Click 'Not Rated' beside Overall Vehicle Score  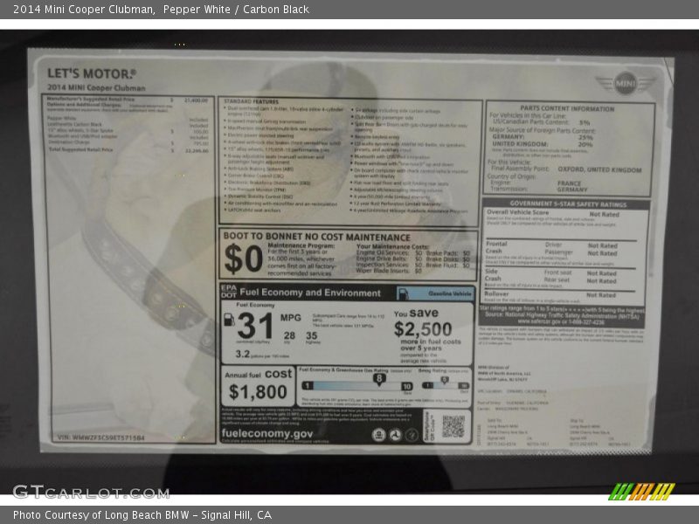coord(604,214)
